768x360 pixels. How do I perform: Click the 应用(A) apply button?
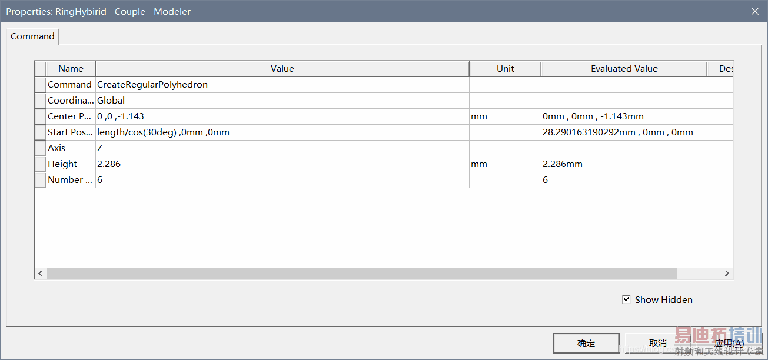coord(729,343)
